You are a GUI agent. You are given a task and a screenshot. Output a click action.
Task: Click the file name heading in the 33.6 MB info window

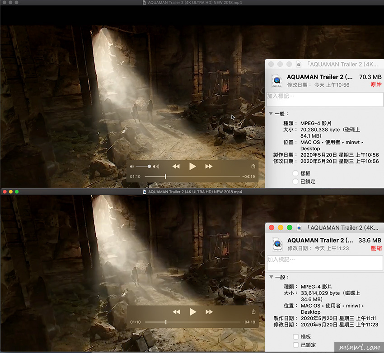point(320,240)
